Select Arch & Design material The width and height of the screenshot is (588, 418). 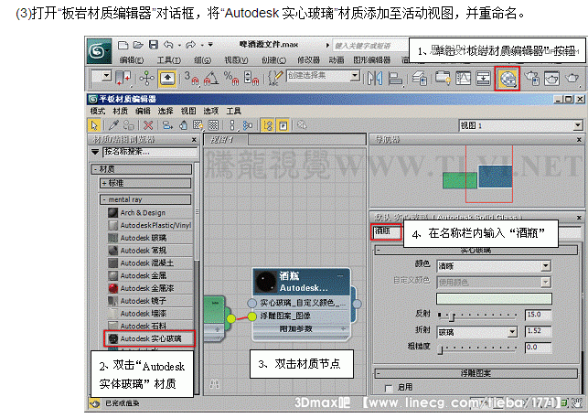tap(150, 213)
